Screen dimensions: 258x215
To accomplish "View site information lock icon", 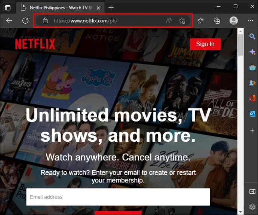I will pyautogui.click(x=45, y=21).
